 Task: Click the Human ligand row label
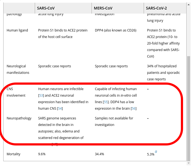pyautogui.click(x=17, y=30)
